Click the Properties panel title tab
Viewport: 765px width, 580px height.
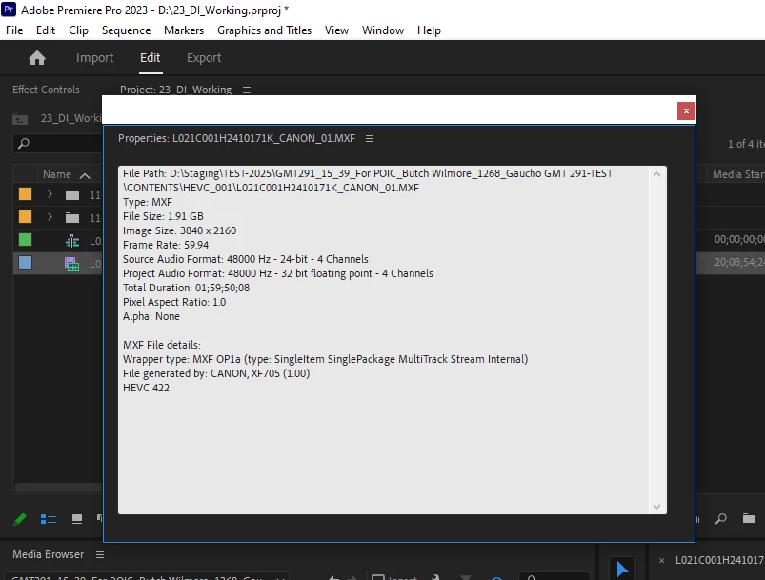pos(236,138)
